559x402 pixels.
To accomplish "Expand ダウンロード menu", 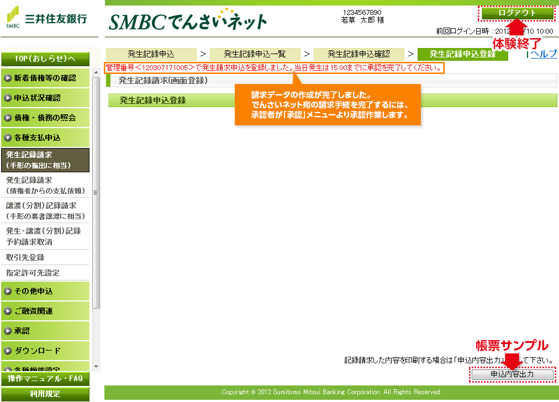I will click(x=45, y=351).
